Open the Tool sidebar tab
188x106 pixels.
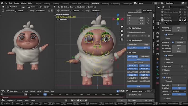pos(153,21)
